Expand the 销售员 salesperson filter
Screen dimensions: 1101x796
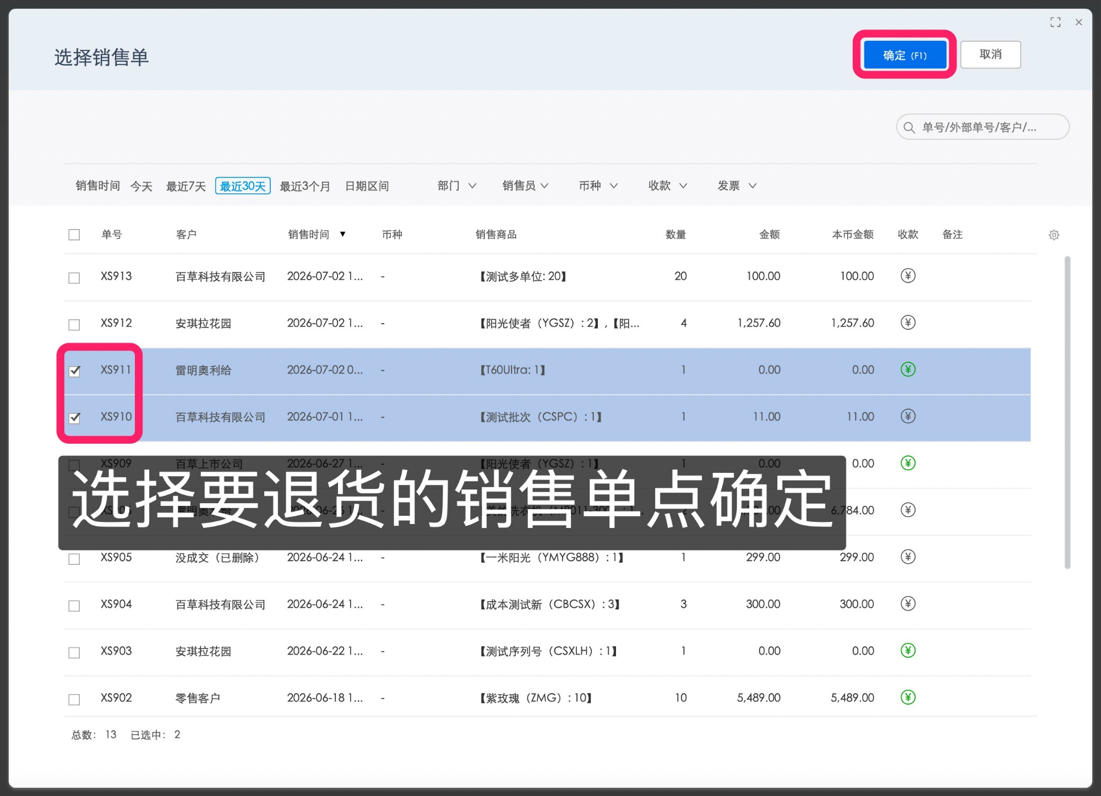(x=526, y=186)
